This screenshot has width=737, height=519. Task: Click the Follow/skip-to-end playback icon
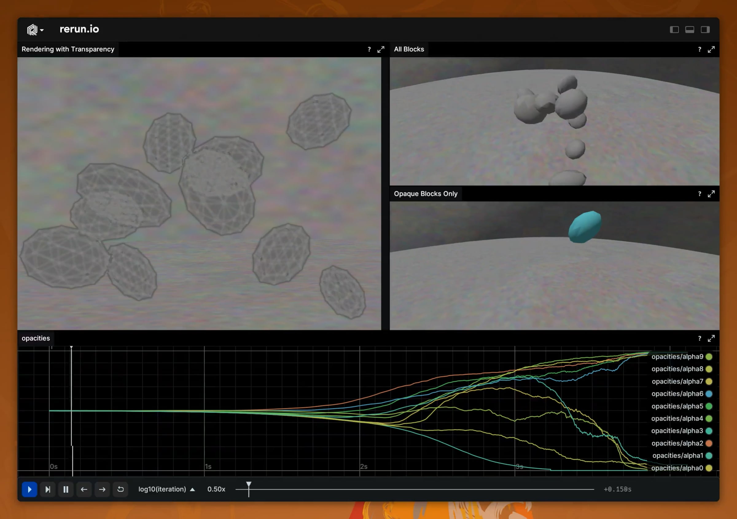pyautogui.click(x=48, y=489)
